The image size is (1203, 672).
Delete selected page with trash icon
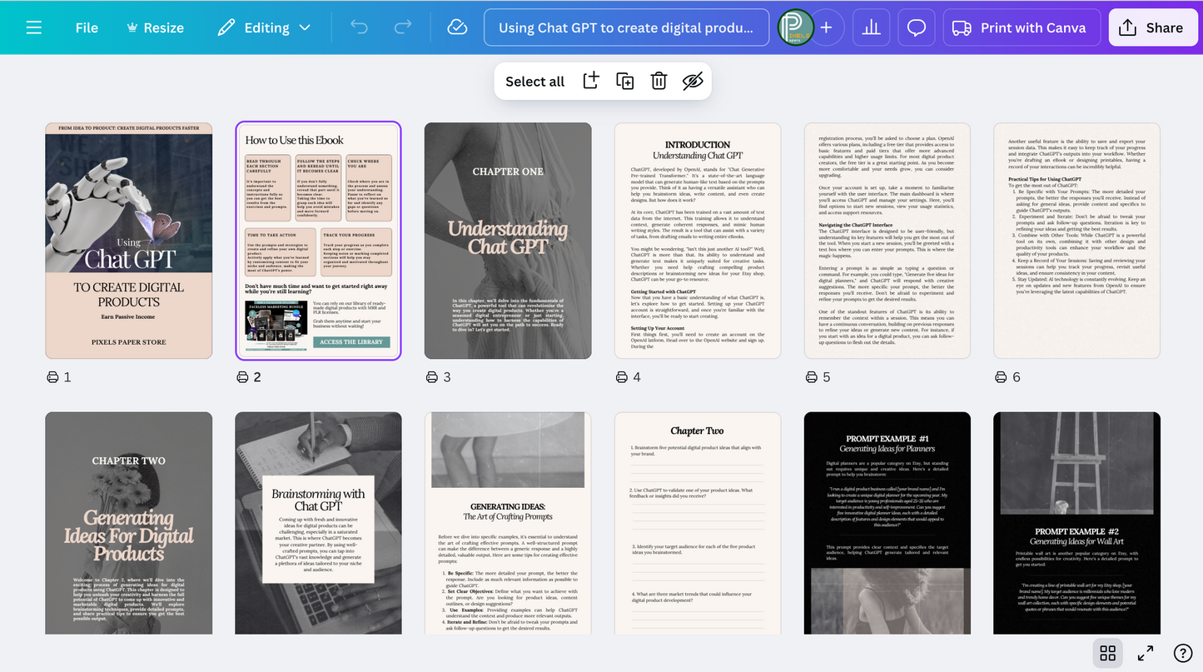659,81
